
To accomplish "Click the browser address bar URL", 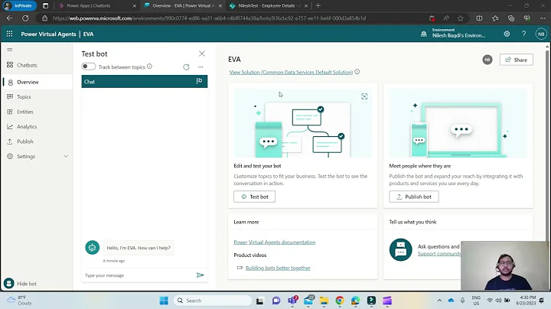I will click(x=209, y=18).
